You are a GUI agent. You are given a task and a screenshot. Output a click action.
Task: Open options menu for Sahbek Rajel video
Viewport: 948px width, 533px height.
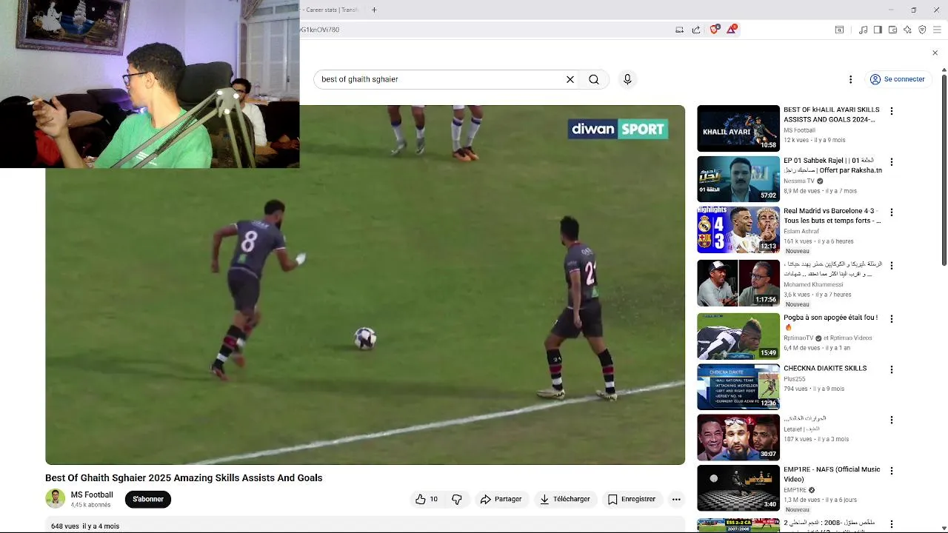tap(892, 161)
